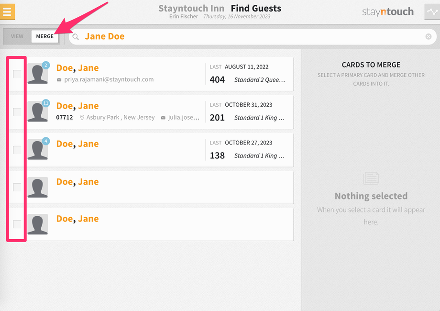Clear the Jane Doe search text

point(428,36)
